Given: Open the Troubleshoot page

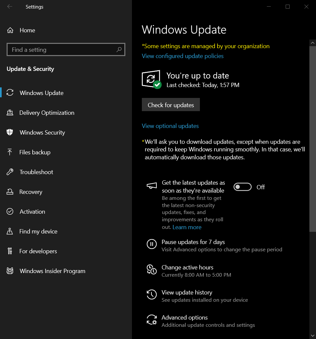Looking at the screenshot, I should click(66, 172).
